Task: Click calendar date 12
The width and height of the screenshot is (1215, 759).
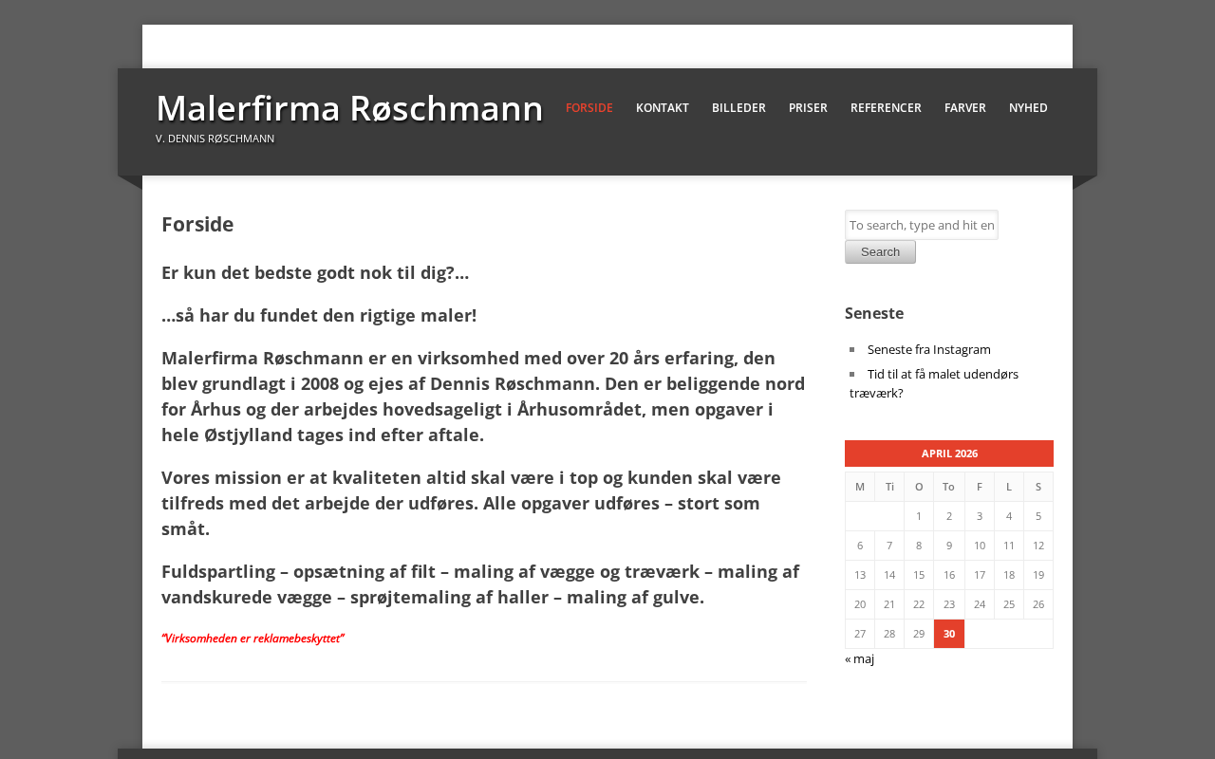Action: pos(1038,546)
